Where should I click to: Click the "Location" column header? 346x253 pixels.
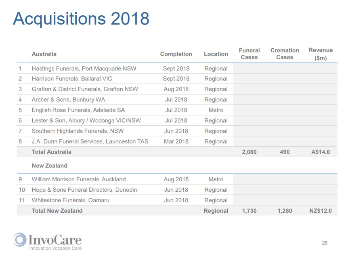tap(216, 54)
